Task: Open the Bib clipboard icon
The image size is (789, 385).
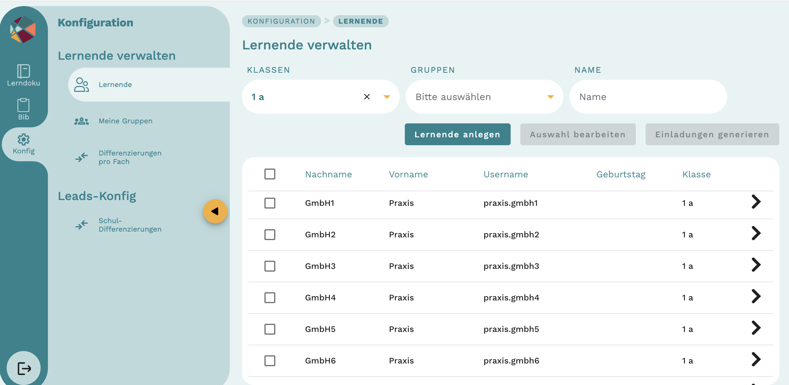Action: point(23,105)
